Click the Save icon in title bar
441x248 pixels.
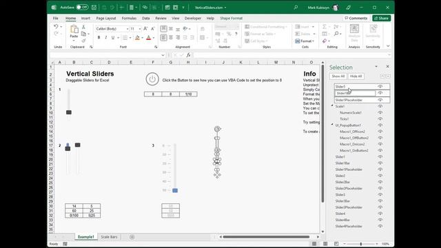tap(94, 8)
